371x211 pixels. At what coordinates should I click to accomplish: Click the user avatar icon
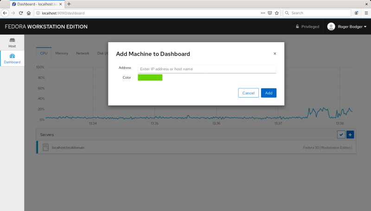point(331,27)
